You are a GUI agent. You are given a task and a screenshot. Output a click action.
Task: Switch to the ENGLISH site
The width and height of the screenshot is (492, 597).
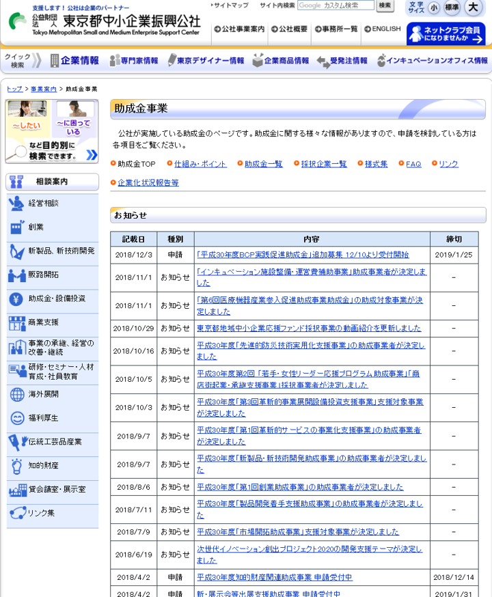click(x=383, y=29)
